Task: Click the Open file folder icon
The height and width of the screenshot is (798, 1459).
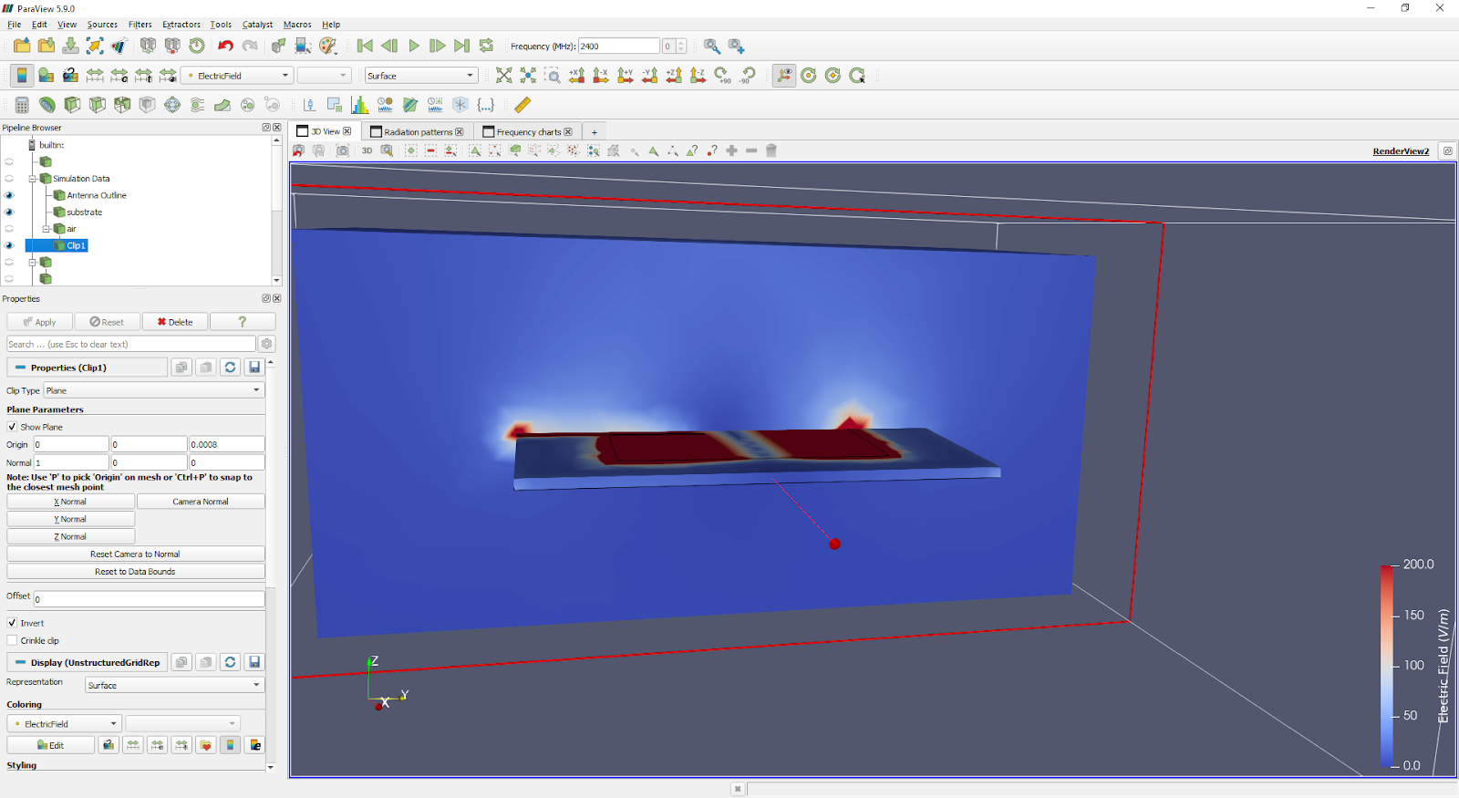Action: (x=22, y=46)
